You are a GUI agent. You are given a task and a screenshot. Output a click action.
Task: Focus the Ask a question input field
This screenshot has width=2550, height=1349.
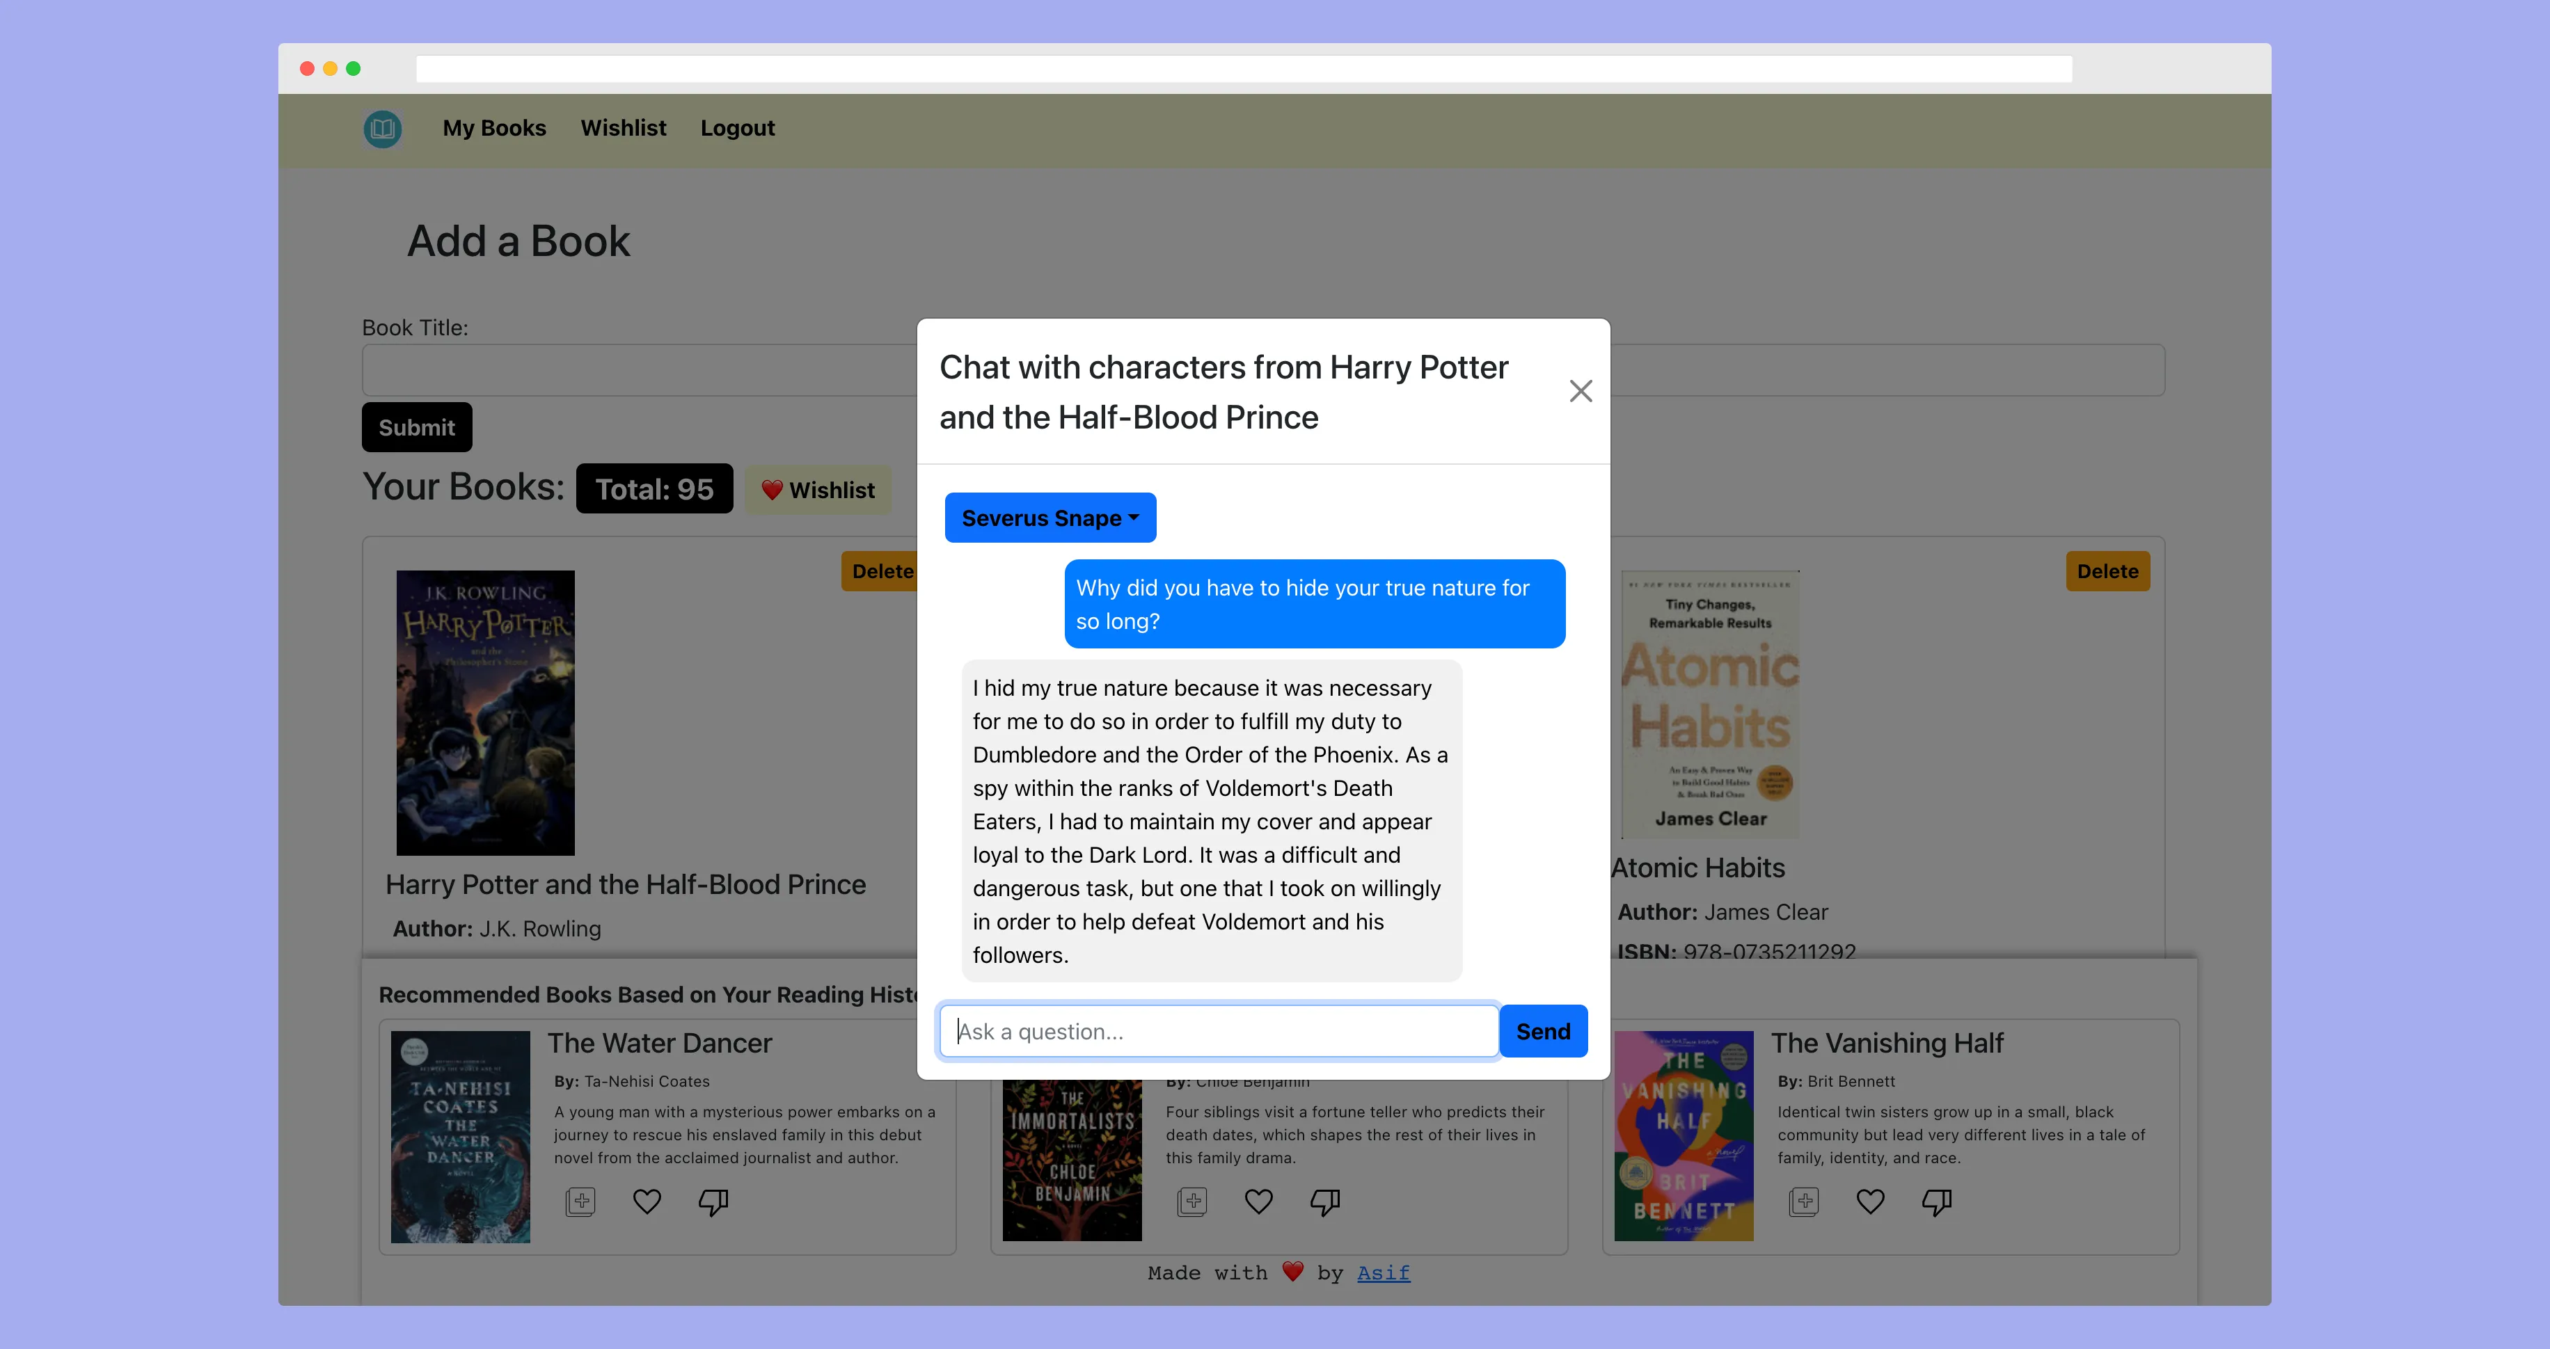point(1218,1031)
